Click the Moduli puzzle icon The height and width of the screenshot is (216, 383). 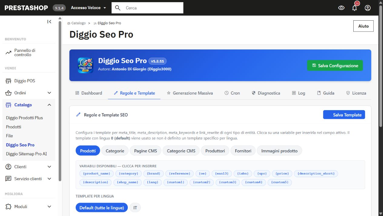[8, 207]
